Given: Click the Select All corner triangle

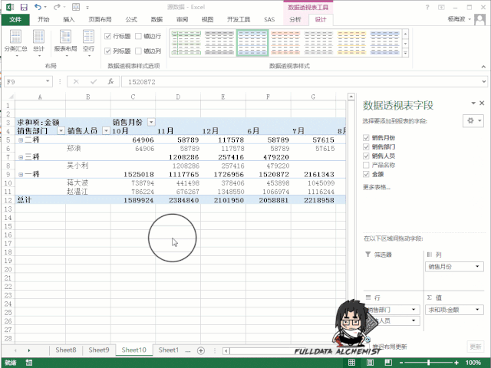Looking at the screenshot, I should 11,97.
